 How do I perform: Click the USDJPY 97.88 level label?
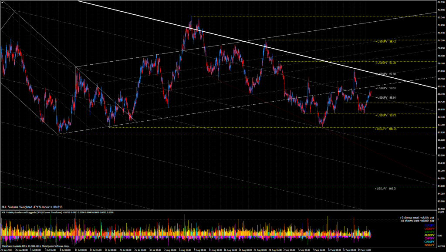[x=386, y=74]
